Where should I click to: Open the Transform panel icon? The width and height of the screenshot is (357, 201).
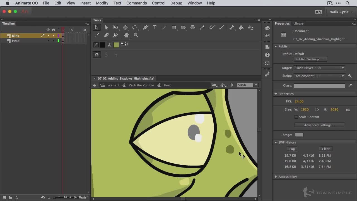[267, 63]
